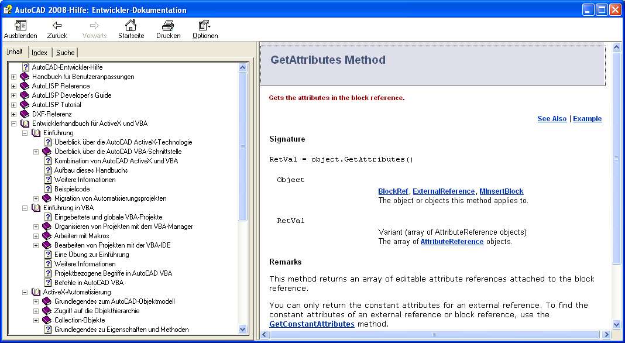The height and width of the screenshot is (343, 625).
Task: Click horizontal scrollbar right arrow in content pane
Action: (x=606, y=334)
